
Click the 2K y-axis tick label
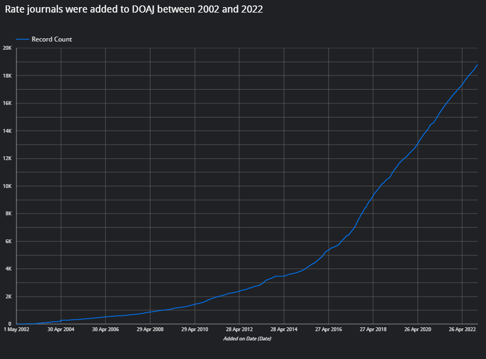coord(9,297)
